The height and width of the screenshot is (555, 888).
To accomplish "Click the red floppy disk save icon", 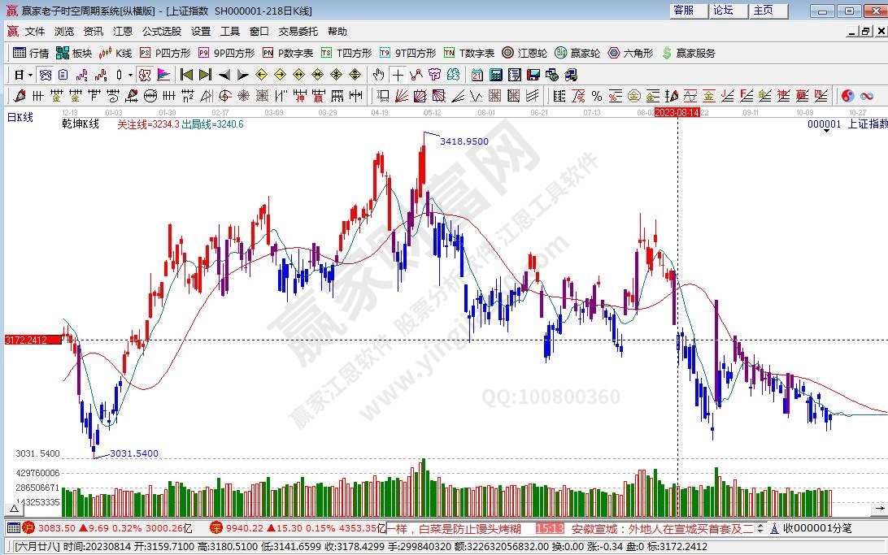I will pos(533,75).
